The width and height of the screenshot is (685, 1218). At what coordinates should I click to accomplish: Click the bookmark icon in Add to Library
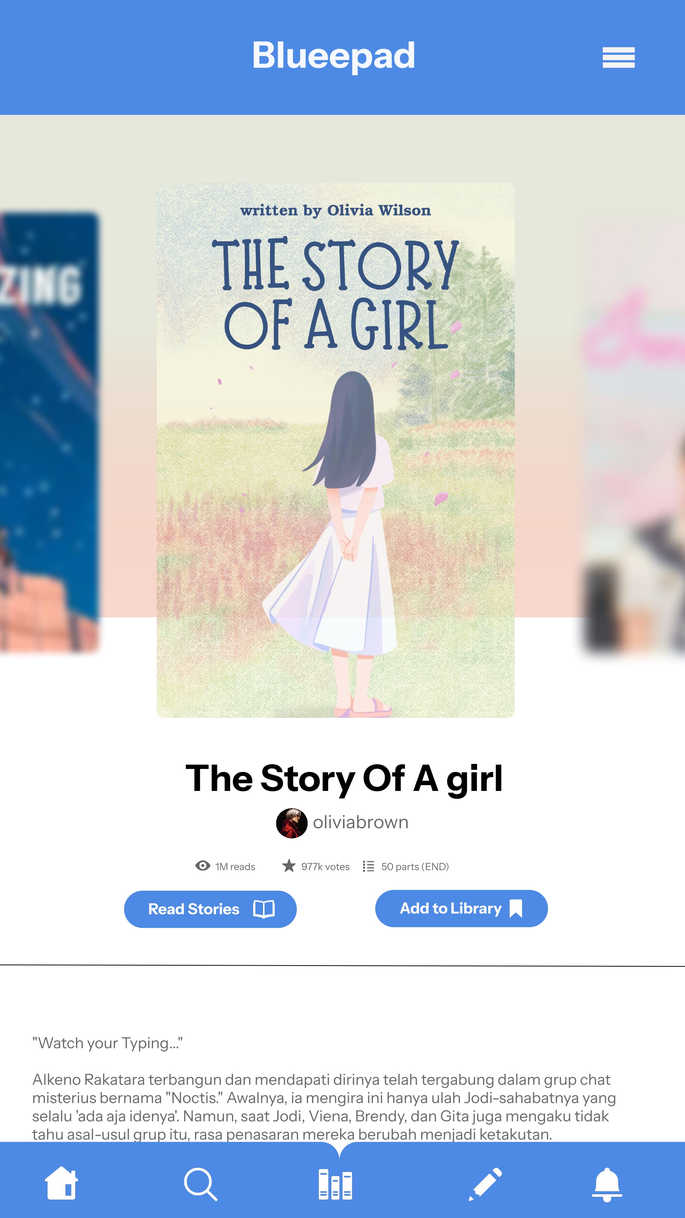point(516,908)
